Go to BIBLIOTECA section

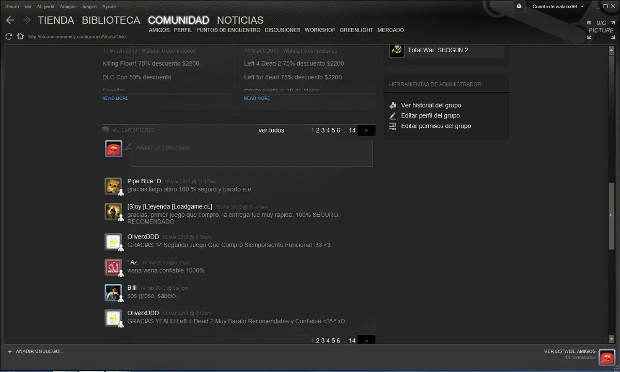[x=111, y=20]
